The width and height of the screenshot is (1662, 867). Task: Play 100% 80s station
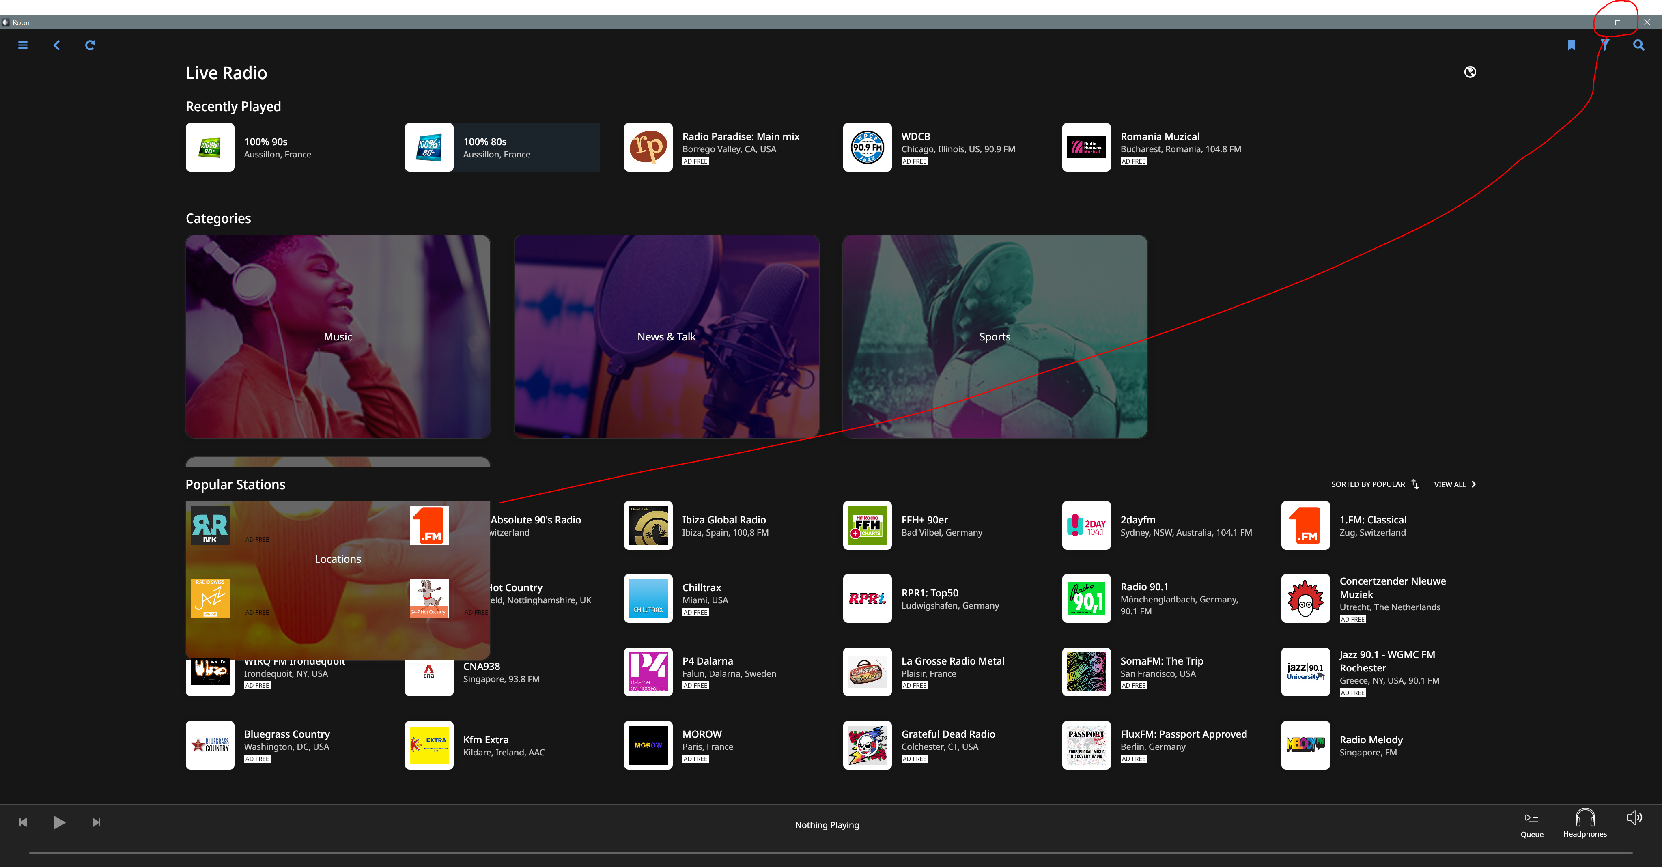pyautogui.click(x=502, y=147)
